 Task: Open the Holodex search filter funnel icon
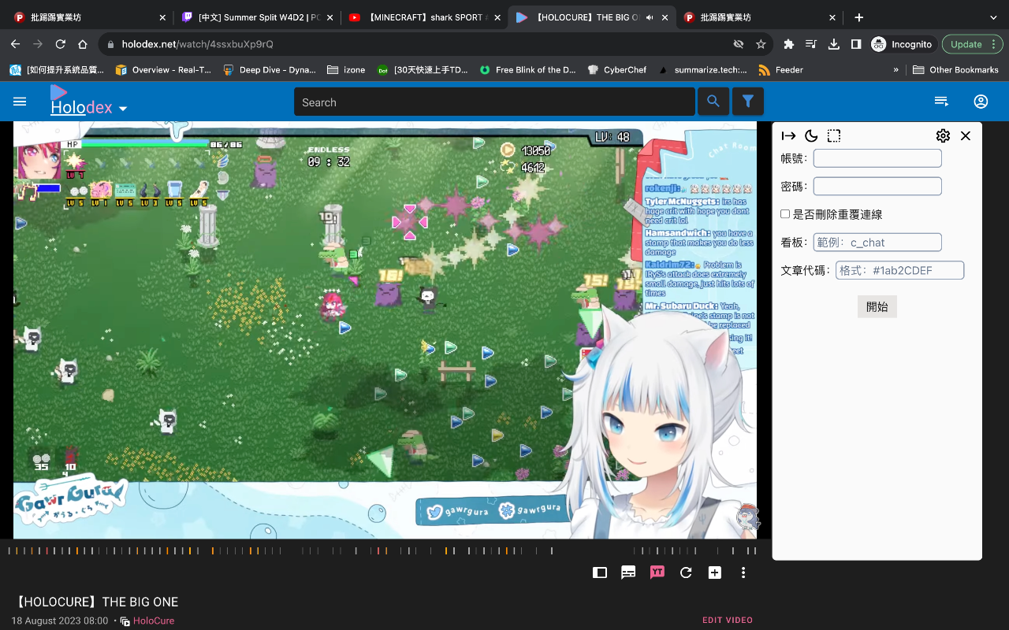point(747,101)
